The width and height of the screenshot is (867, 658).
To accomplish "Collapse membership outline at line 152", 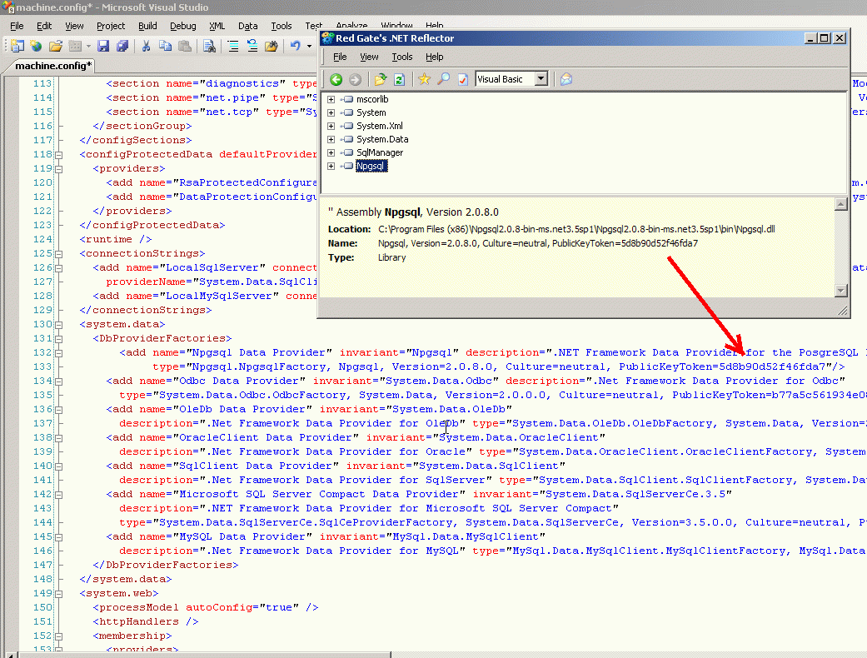I will pyautogui.click(x=58, y=636).
